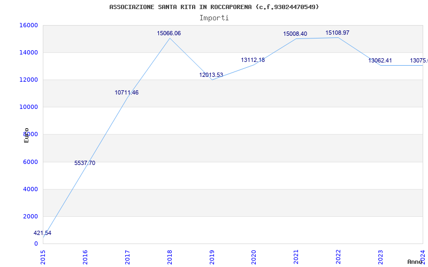The image size is (428, 267).
Task: Select the 5537.70 data label
Action: 85,163
